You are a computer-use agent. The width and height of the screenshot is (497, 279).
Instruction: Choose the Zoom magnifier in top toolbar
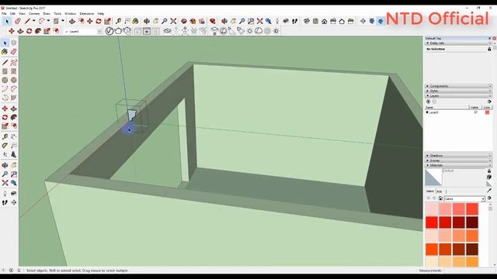(x=164, y=22)
